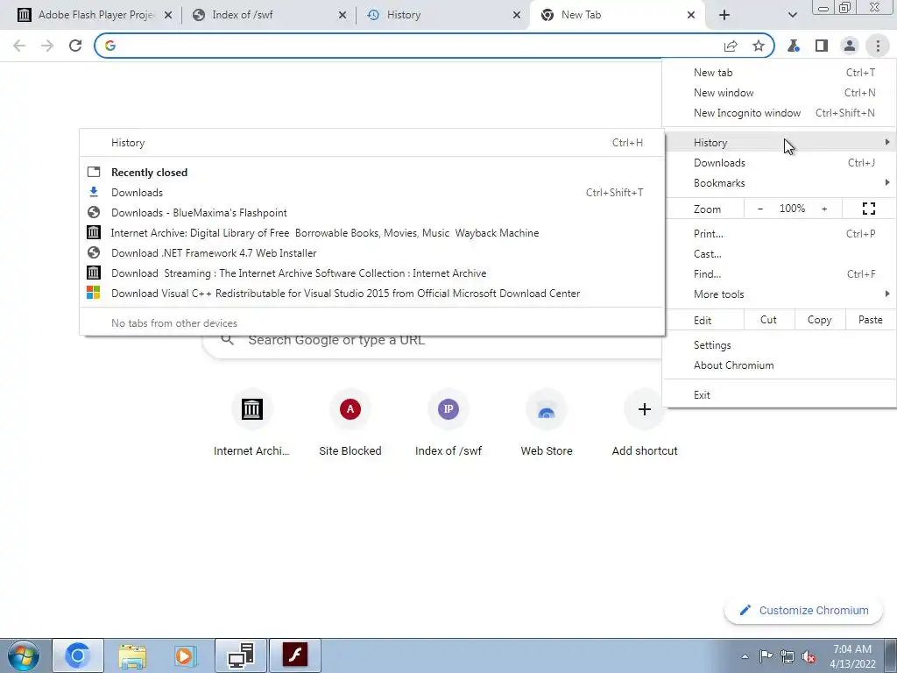Open the tab search chevron
The width and height of the screenshot is (897, 673).
tap(792, 15)
